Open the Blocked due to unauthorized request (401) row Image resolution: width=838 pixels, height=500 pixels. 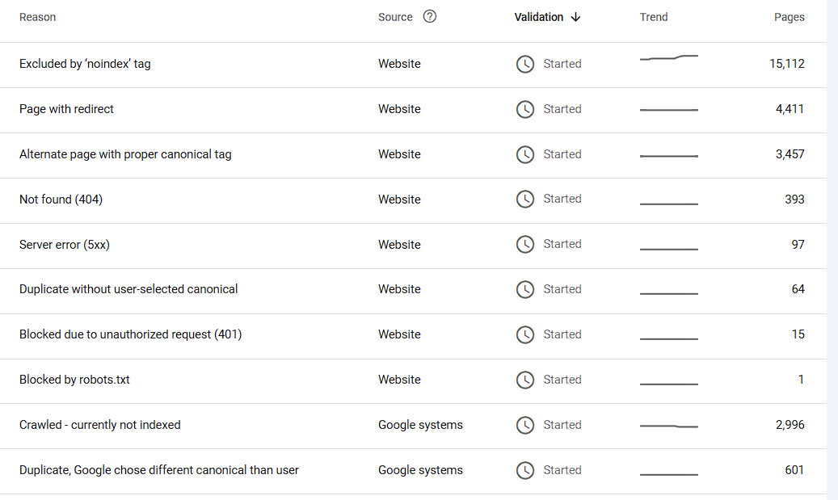tap(130, 334)
